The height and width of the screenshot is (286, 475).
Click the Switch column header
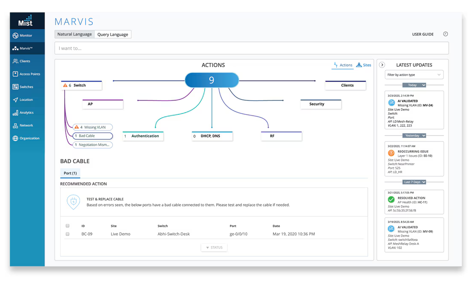[x=163, y=226]
